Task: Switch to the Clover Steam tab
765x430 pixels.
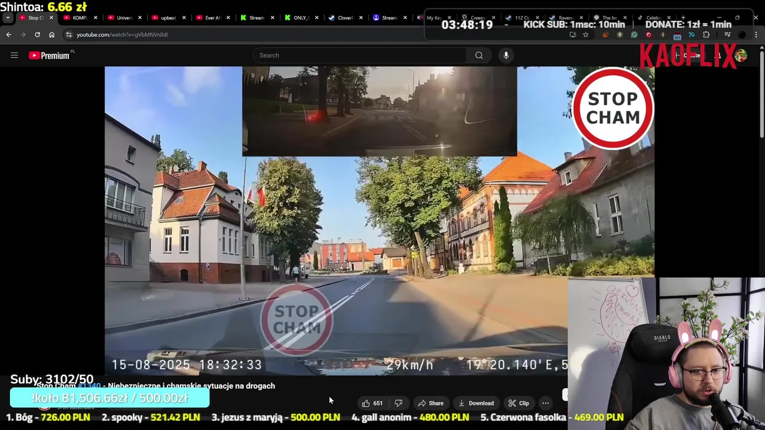Action: point(345,18)
